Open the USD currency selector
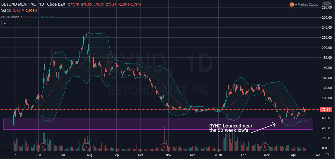 point(327,3)
